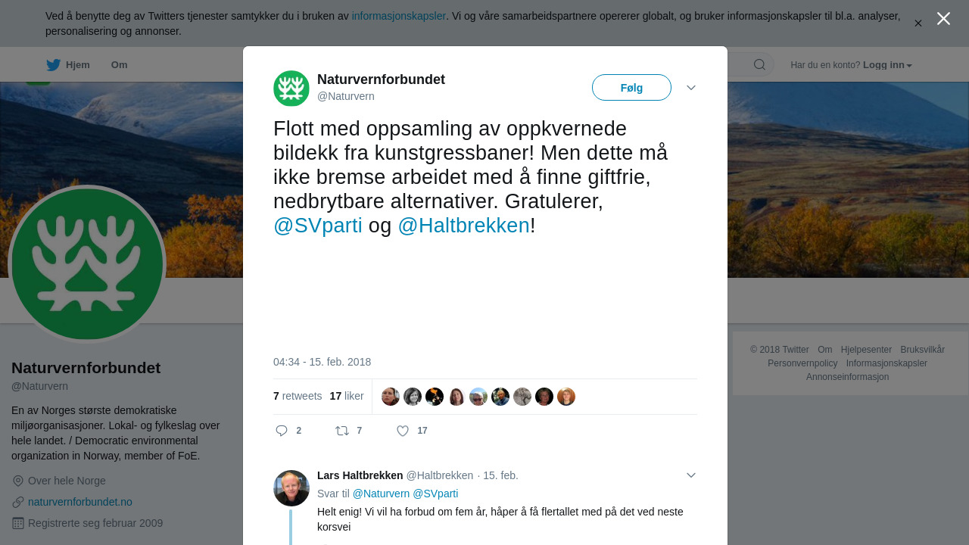Click the reply icon under the tweet
The height and width of the screenshot is (545, 969).
282,431
